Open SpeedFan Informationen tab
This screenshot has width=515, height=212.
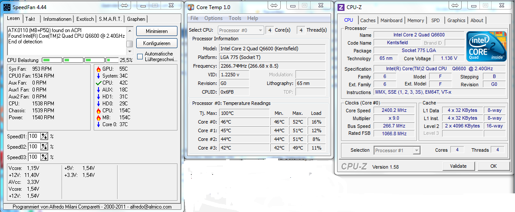click(x=57, y=19)
